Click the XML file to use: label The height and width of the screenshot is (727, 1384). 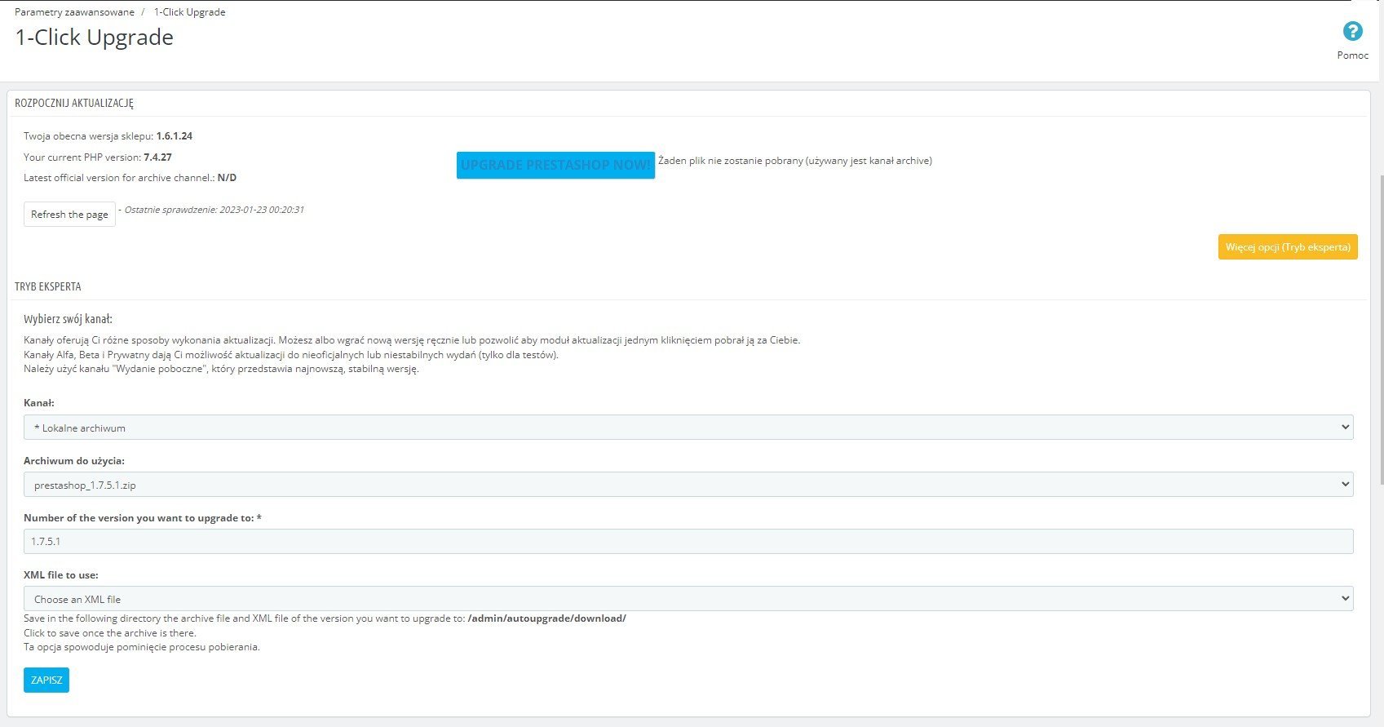click(61, 575)
